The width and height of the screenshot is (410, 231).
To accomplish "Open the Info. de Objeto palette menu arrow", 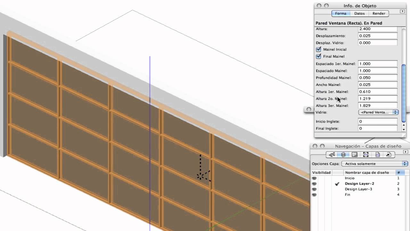I will coord(403,12).
